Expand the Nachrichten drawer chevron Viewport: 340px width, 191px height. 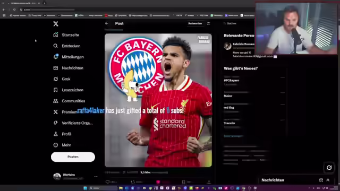[328, 180]
